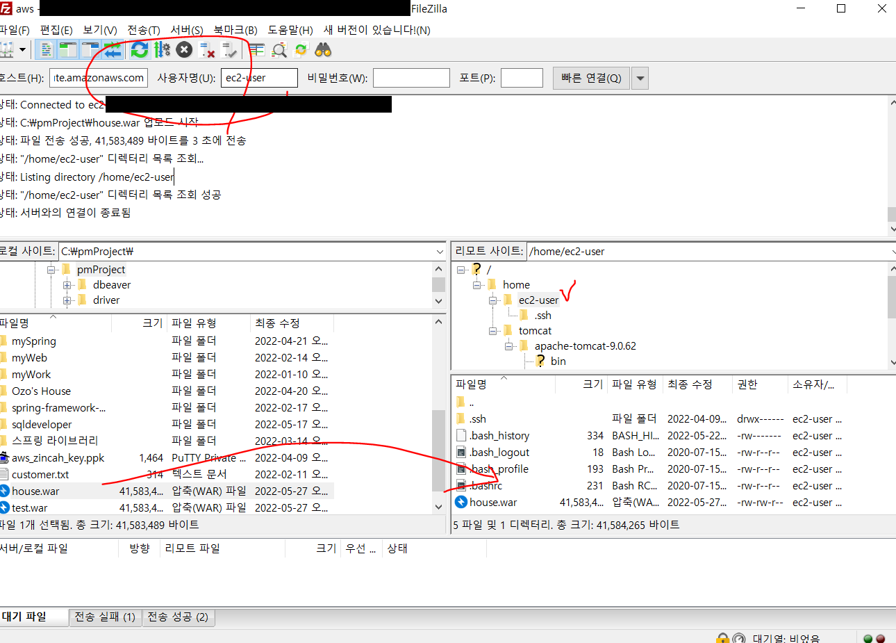Image resolution: width=896 pixels, height=643 pixels.
Task: Sort local files by 최종 수정 column
Action: (292, 323)
